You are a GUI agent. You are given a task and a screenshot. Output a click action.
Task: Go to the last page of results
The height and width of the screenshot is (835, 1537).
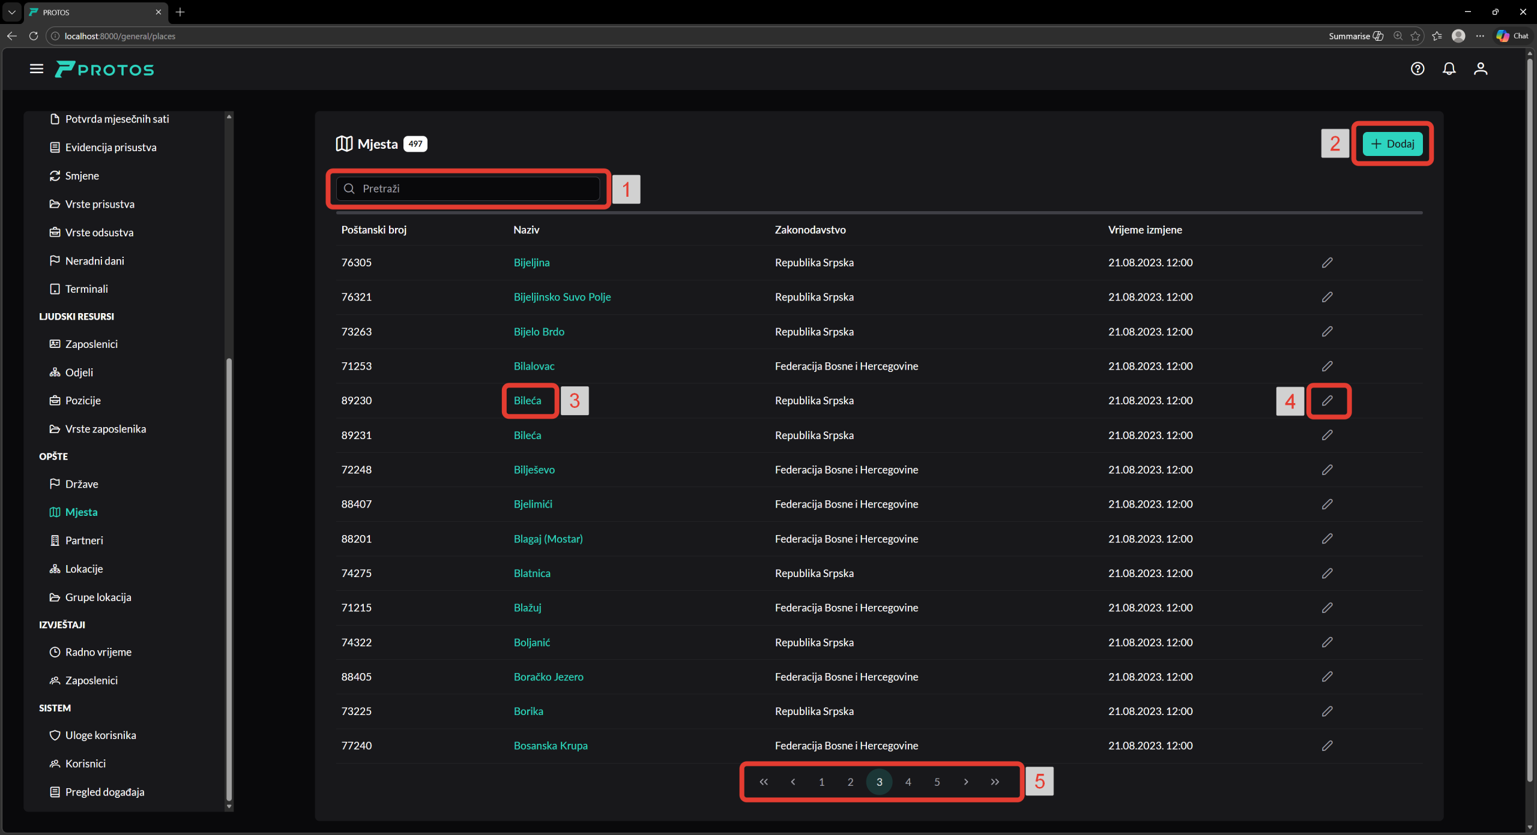click(995, 782)
